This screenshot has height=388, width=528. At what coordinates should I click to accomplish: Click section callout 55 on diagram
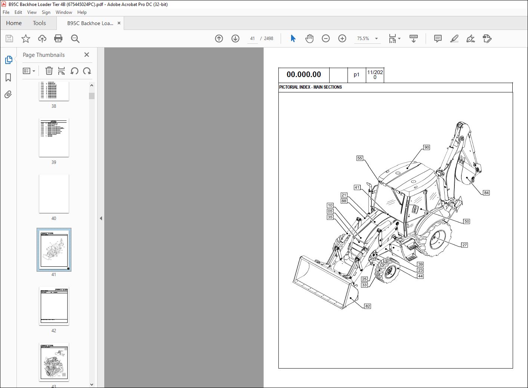359,158
